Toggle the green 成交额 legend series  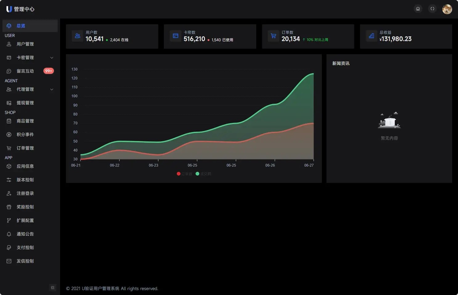coord(203,174)
